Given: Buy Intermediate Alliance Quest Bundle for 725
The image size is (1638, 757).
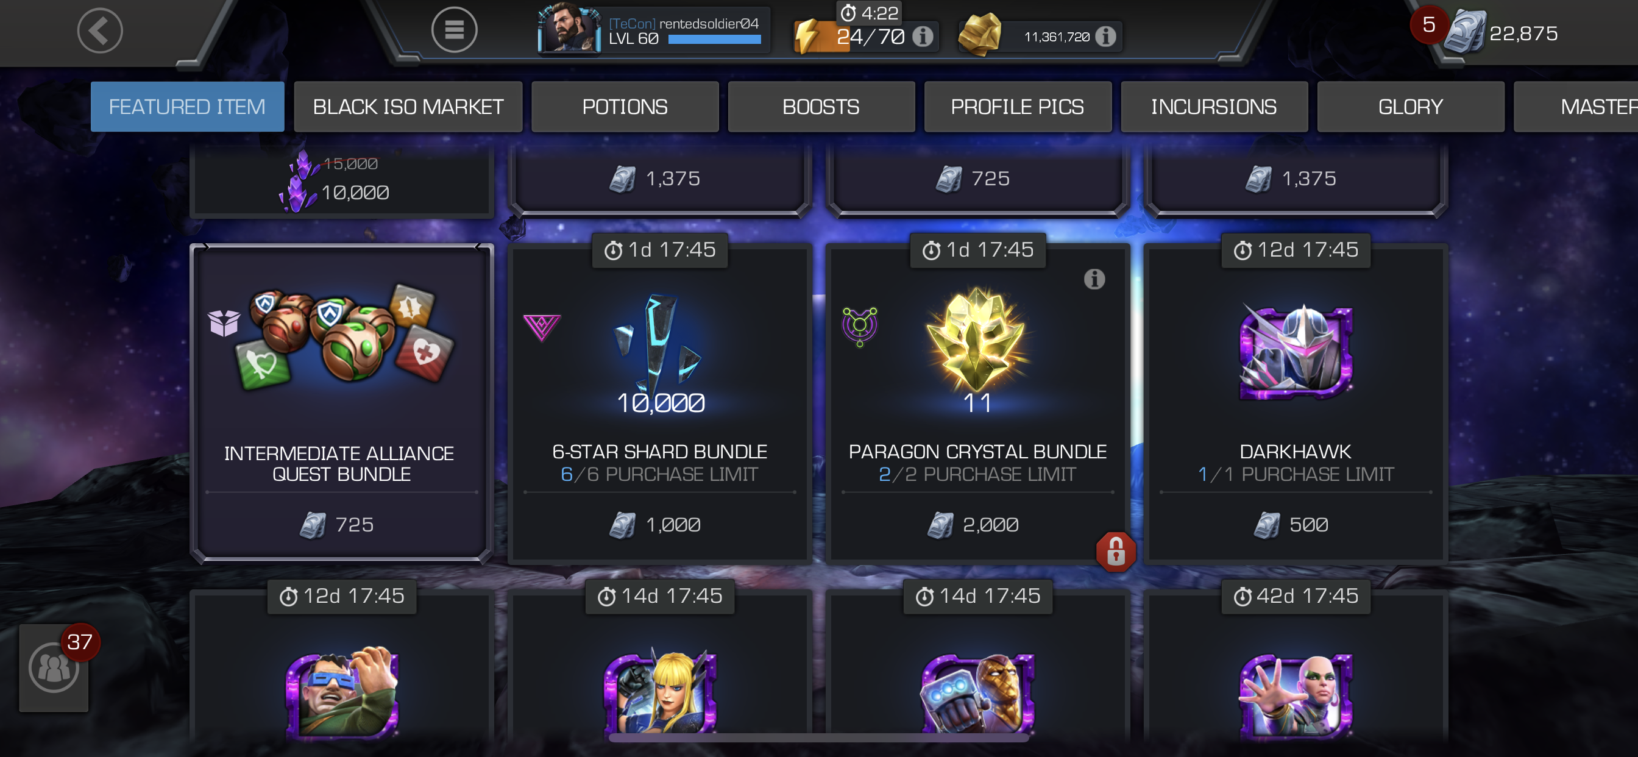Looking at the screenshot, I should point(341,525).
